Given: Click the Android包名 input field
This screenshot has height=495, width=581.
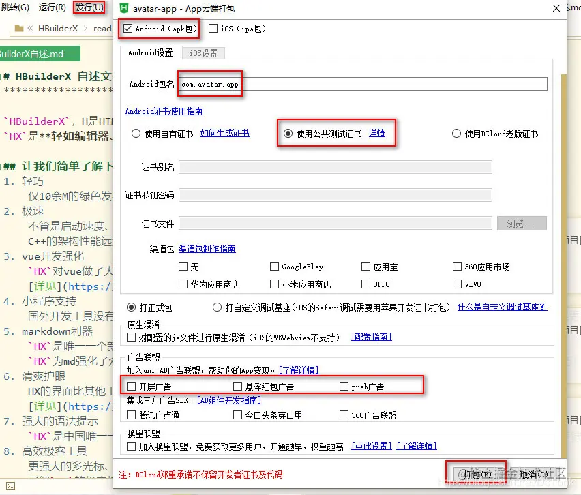Looking at the screenshot, I should (307, 83).
